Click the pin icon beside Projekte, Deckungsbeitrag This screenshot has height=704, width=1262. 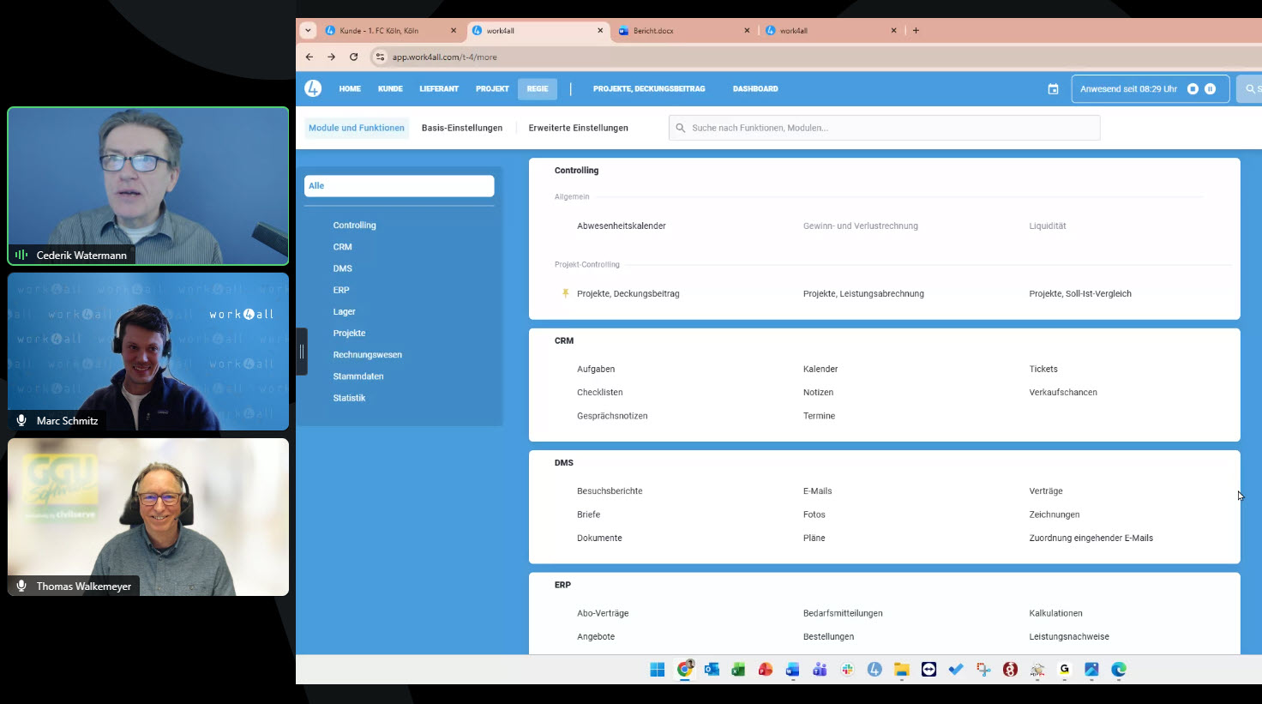565,293
